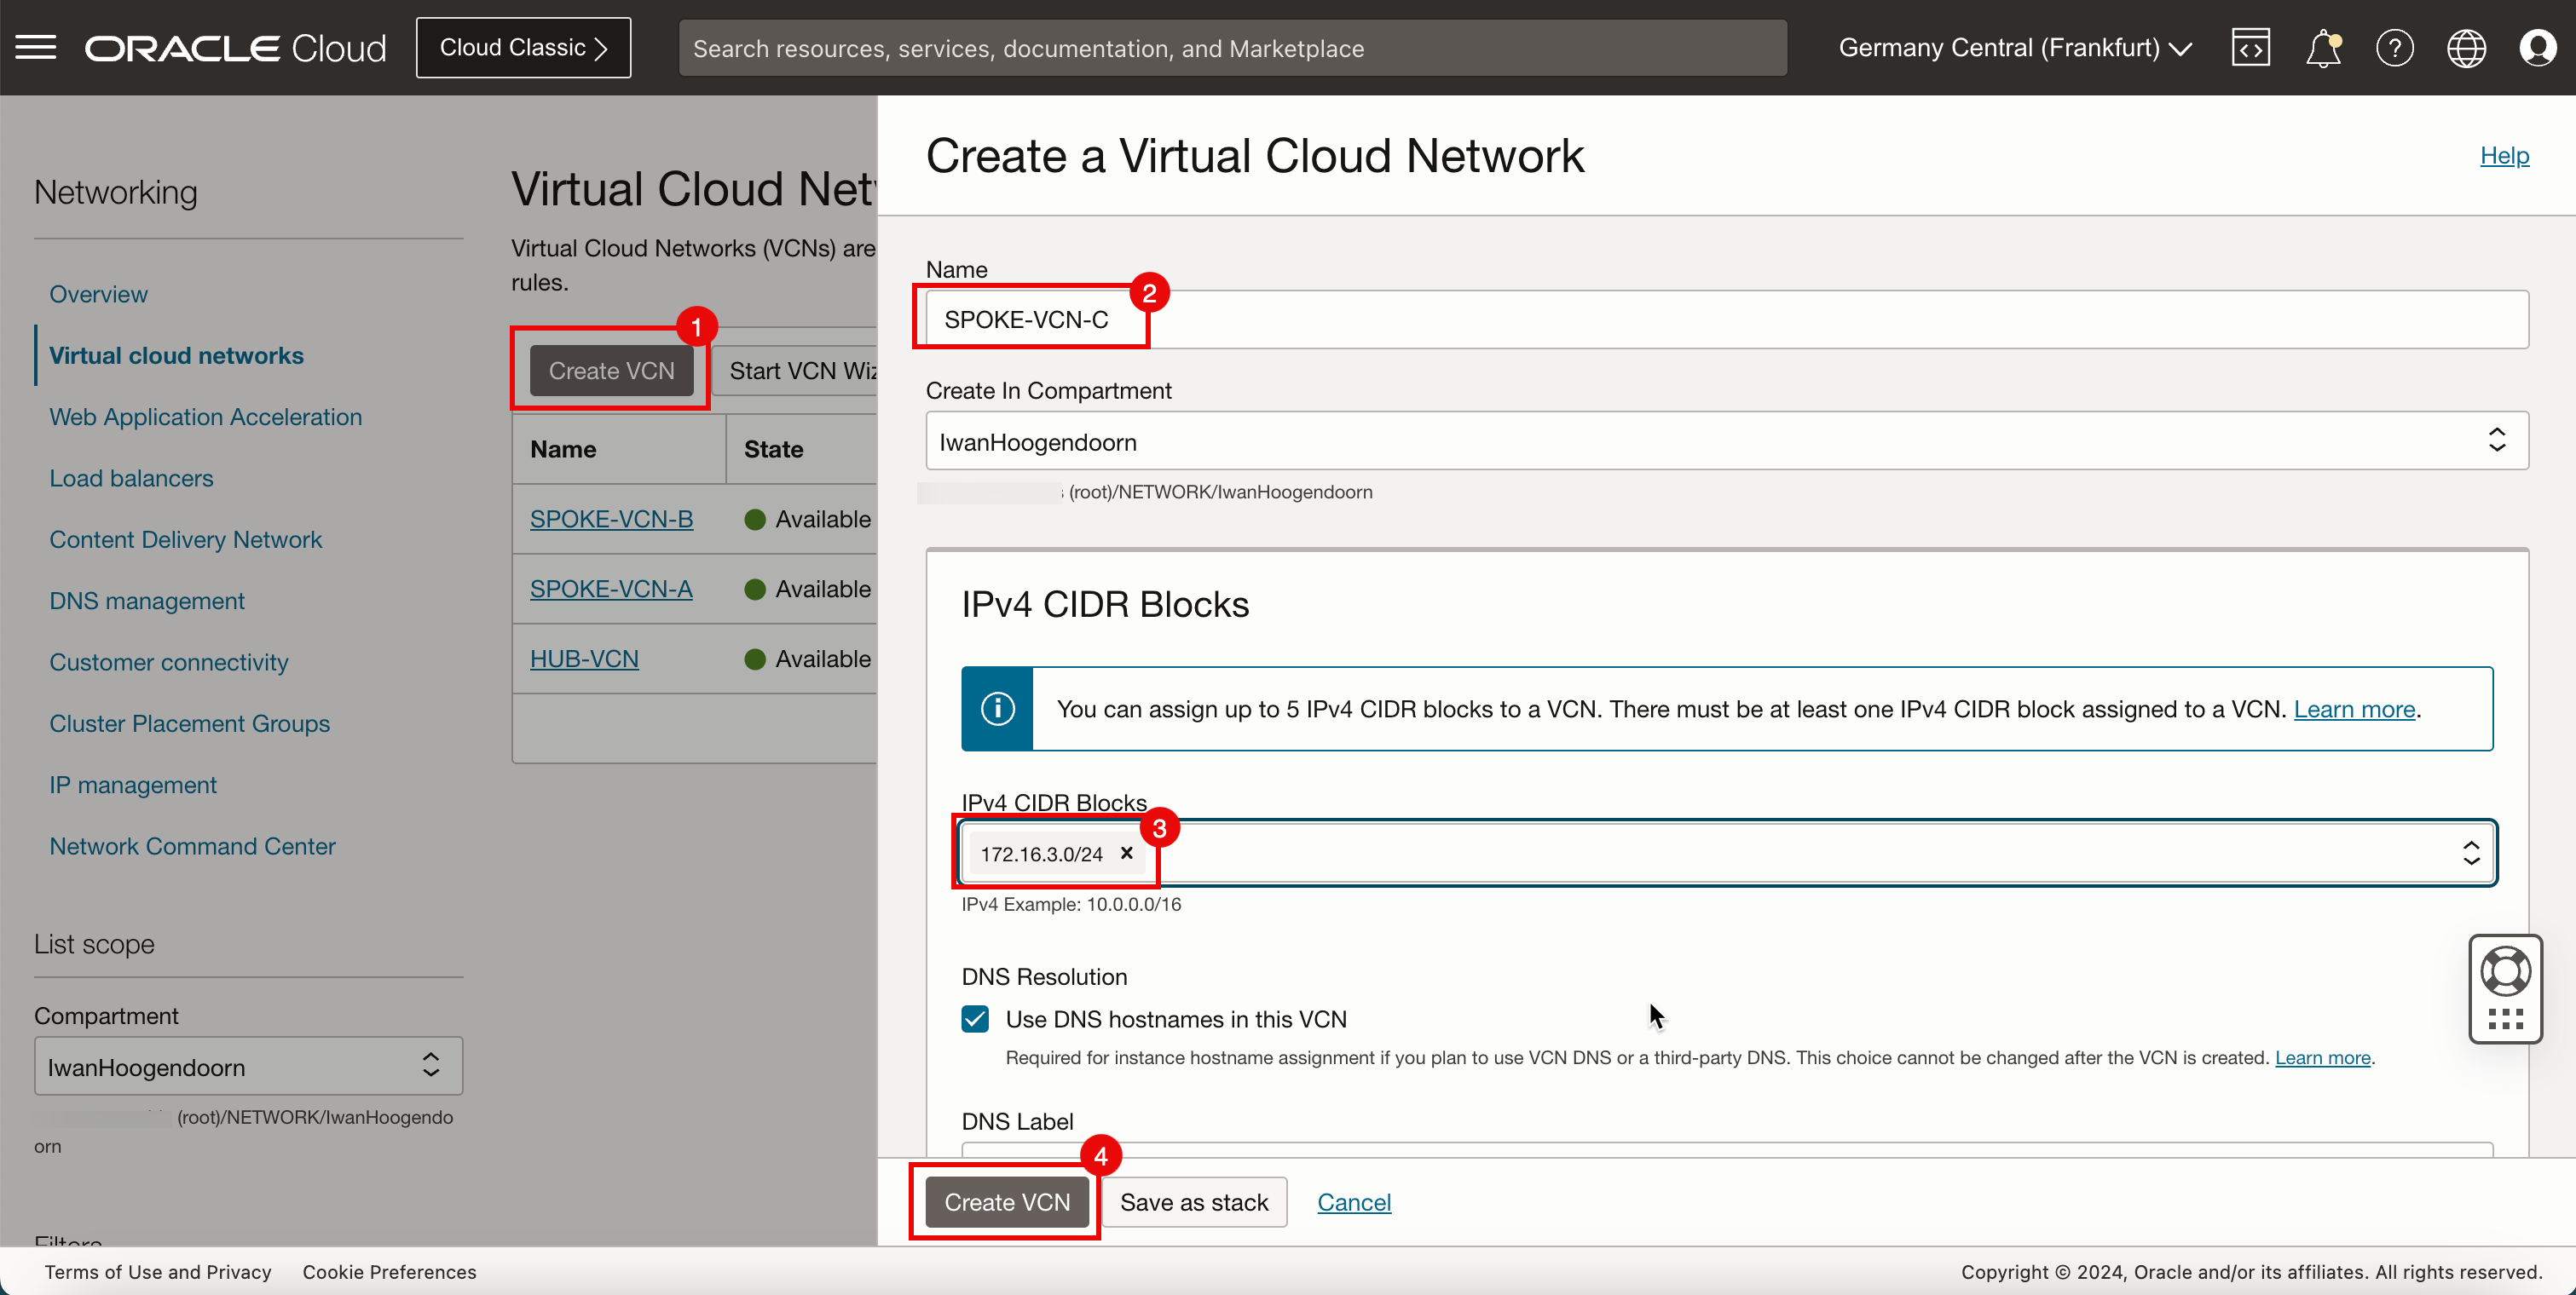Open the notifications bell icon
2576x1295 pixels.
2325,48
